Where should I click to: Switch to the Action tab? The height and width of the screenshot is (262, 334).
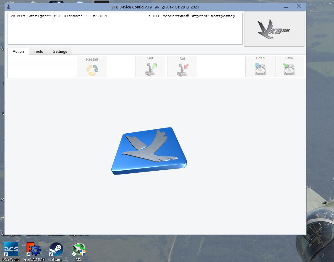coord(18,51)
